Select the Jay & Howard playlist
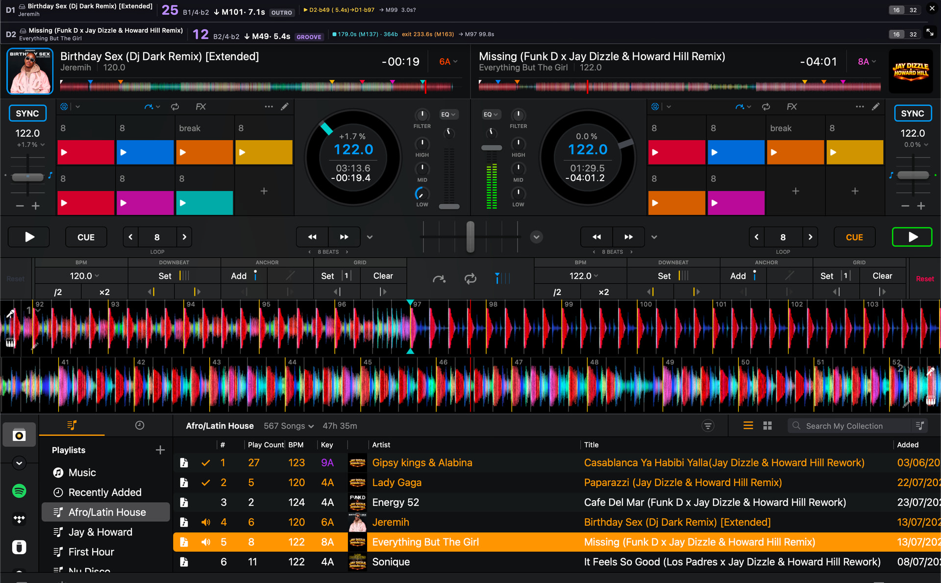This screenshot has height=583, width=941. (x=100, y=532)
